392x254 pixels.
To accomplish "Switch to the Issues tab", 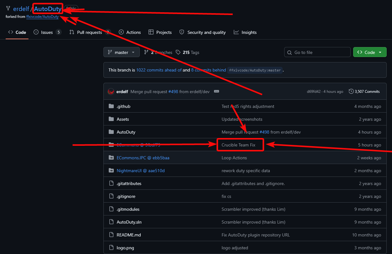I will (x=47, y=32).
